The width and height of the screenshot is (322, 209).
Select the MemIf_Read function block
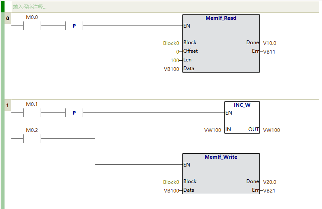221,43
